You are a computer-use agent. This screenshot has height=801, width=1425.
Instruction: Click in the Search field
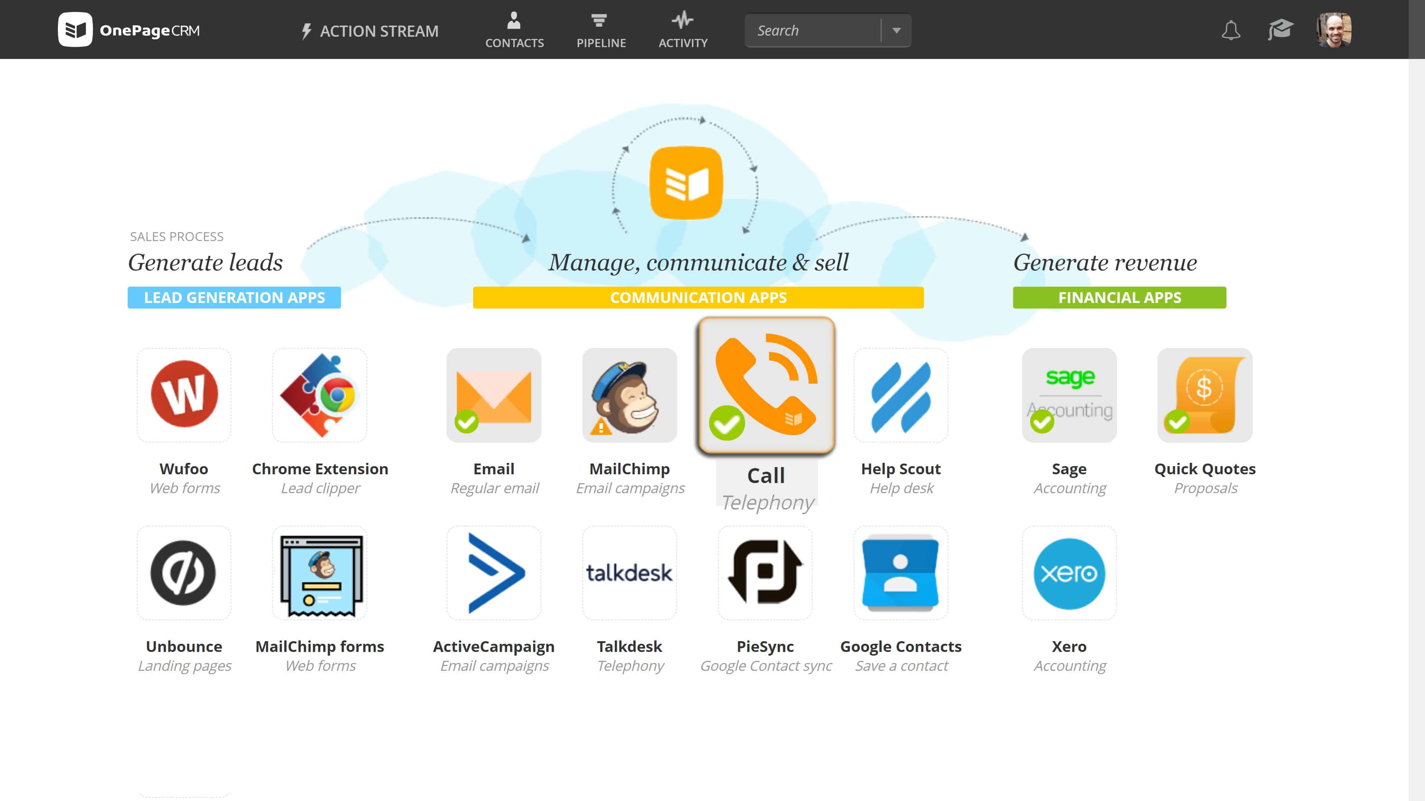(813, 30)
